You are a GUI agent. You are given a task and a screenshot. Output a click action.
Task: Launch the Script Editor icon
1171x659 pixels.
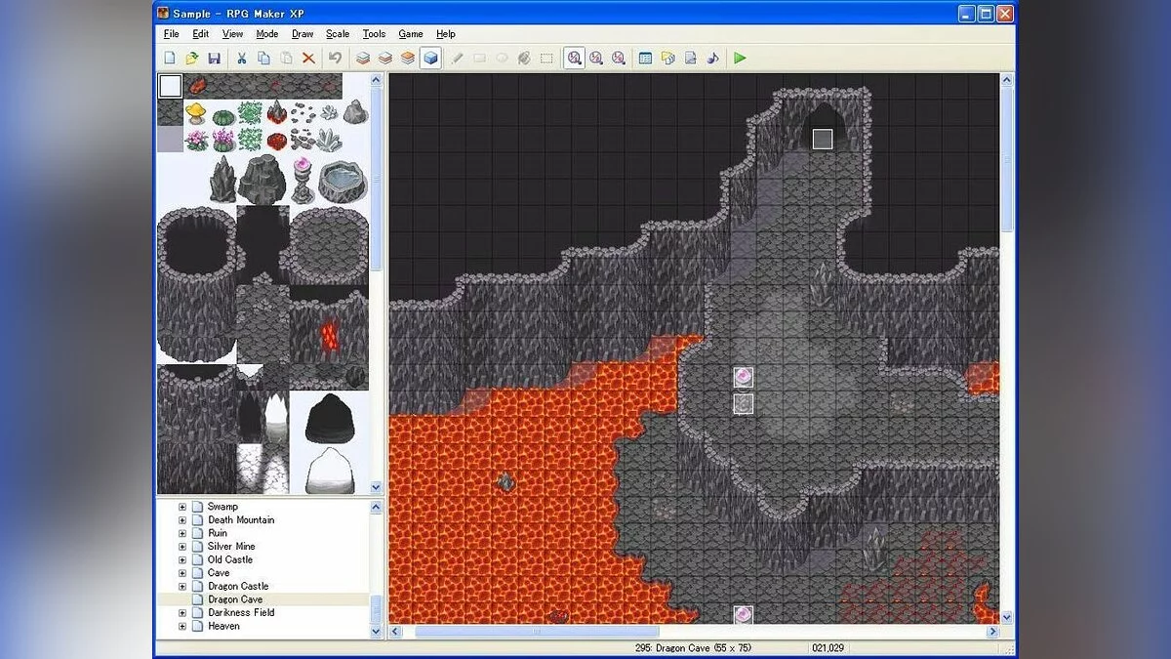tap(690, 59)
